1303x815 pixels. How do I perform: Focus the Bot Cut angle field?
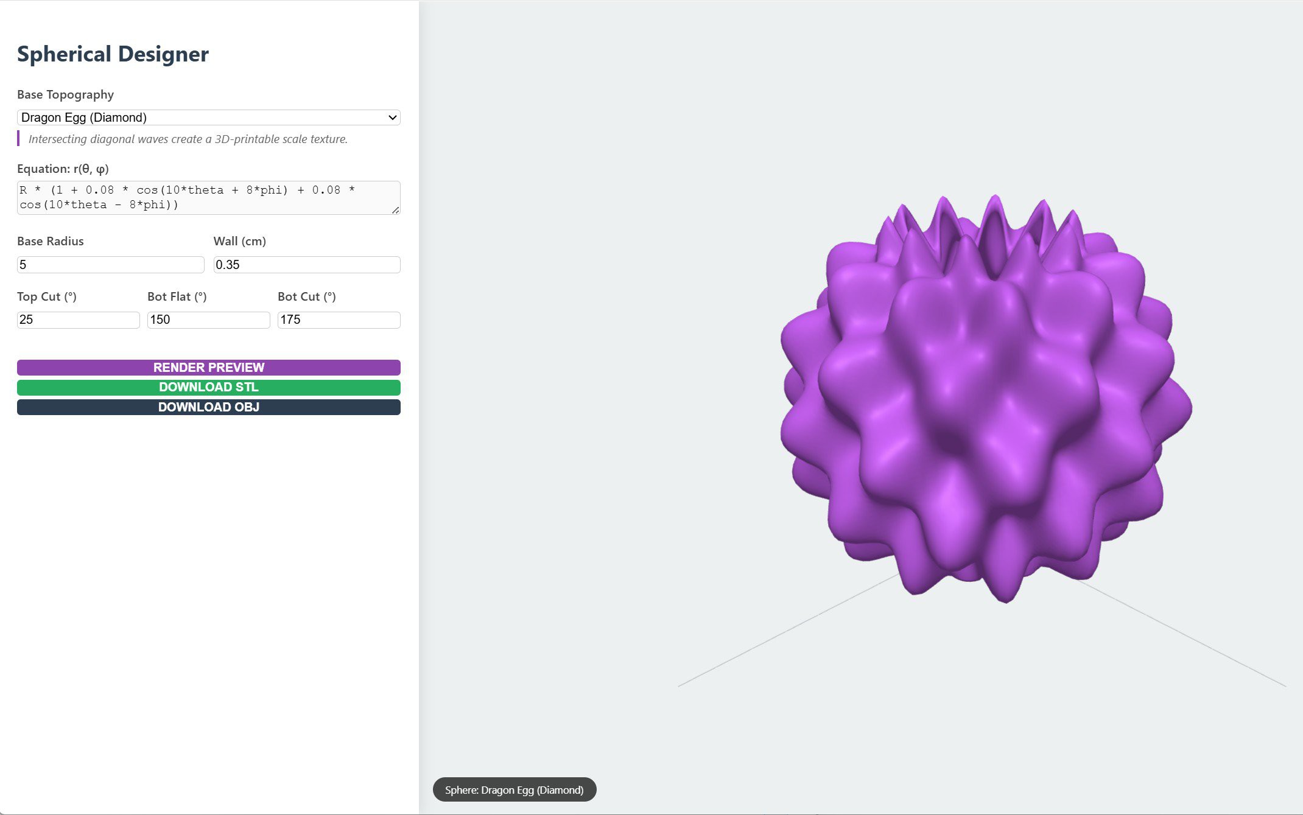[339, 320]
